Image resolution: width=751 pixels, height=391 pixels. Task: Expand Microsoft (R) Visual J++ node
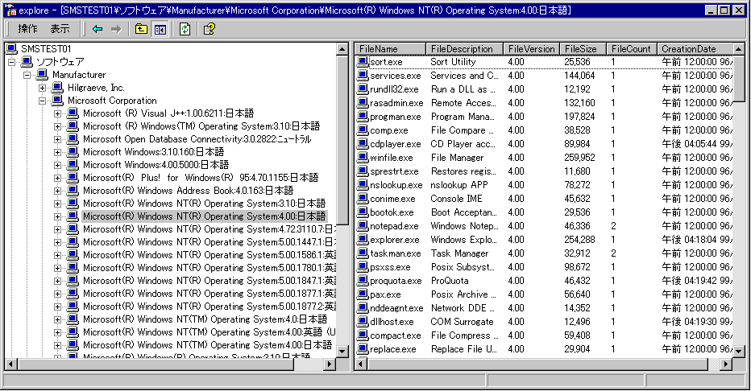point(57,113)
